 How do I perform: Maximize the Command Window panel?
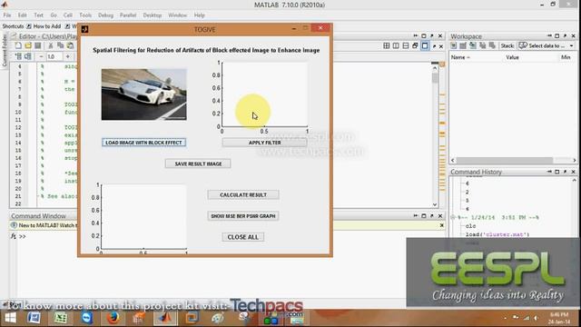pos(424,215)
